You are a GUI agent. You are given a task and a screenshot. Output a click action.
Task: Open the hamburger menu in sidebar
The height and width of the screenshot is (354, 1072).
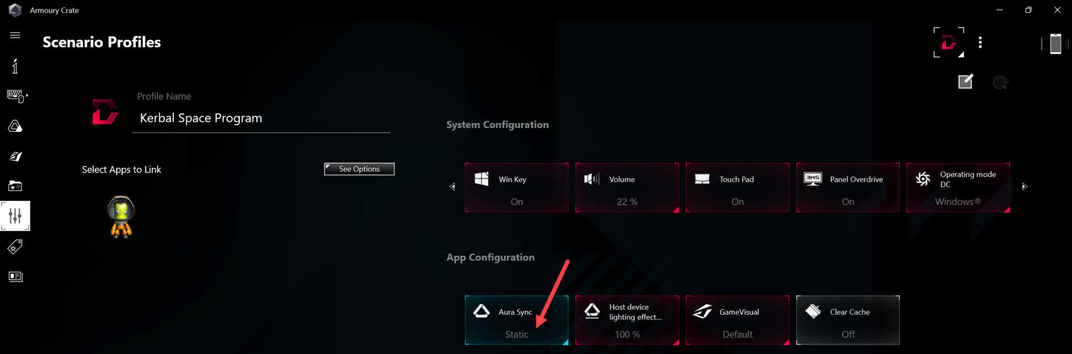[x=15, y=35]
